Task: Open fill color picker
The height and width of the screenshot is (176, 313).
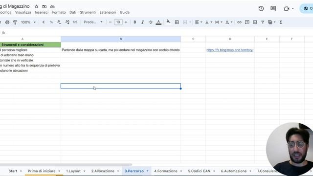Action: (x=168, y=22)
